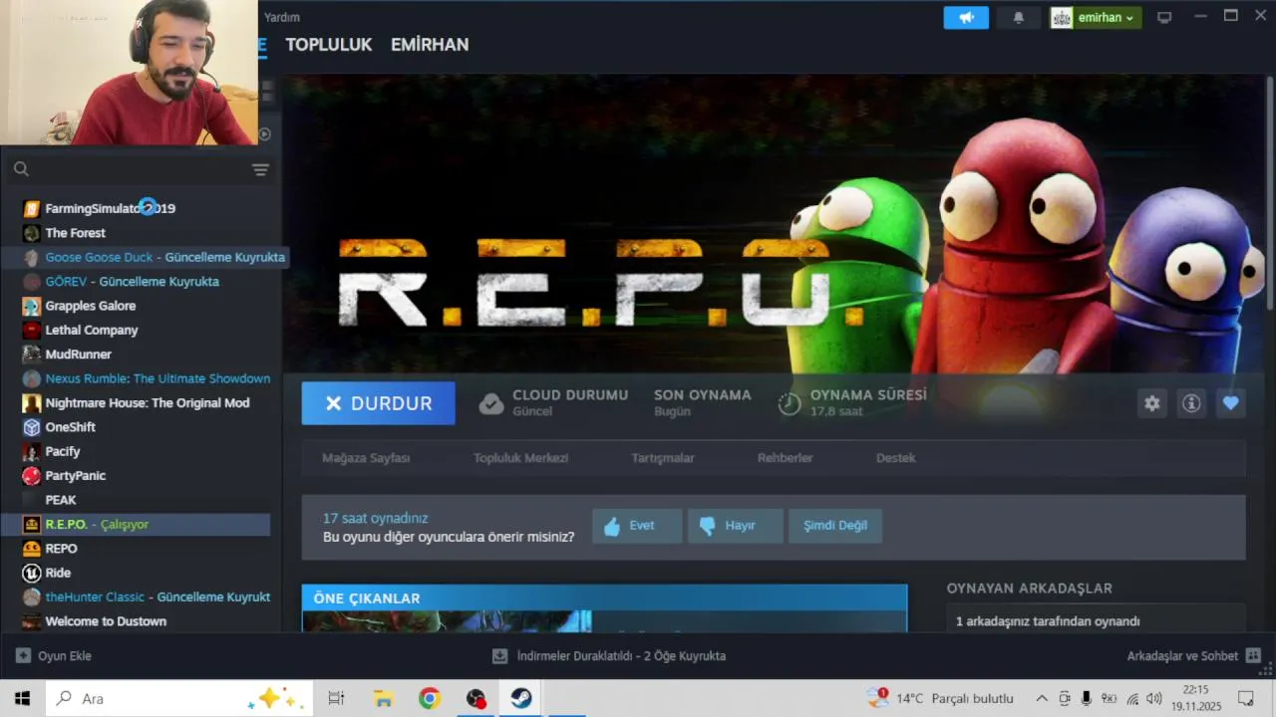The height and width of the screenshot is (717, 1276).
Task: Click the Nightmare House game icon
Action: pyautogui.click(x=31, y=403)
